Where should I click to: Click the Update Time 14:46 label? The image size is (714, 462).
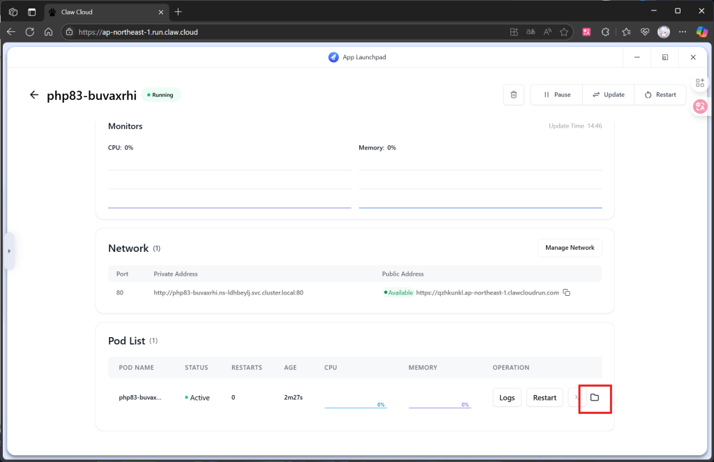[575, 126]
